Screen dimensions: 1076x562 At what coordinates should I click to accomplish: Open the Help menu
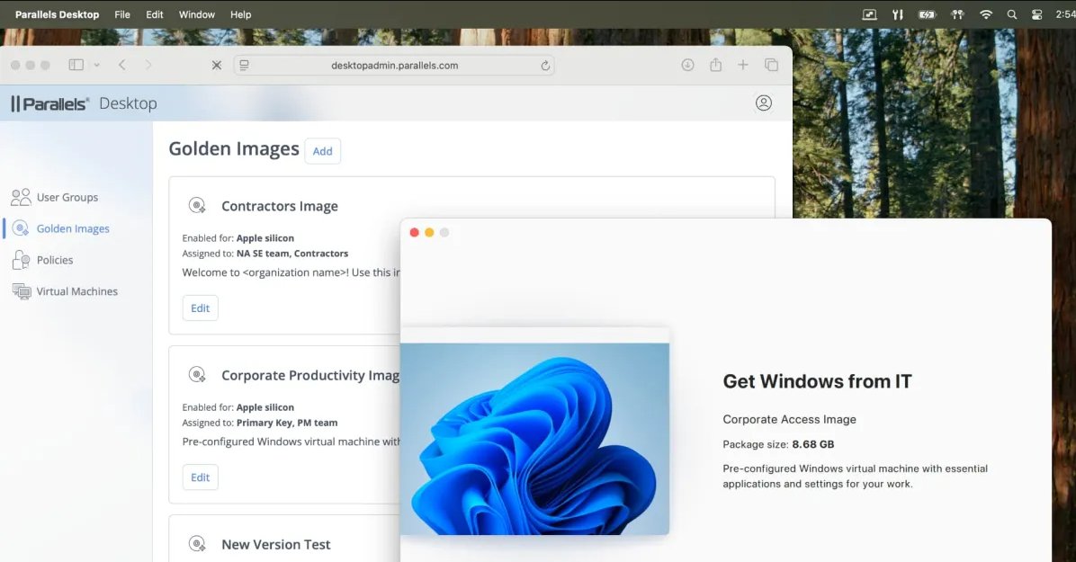point(241,14)
